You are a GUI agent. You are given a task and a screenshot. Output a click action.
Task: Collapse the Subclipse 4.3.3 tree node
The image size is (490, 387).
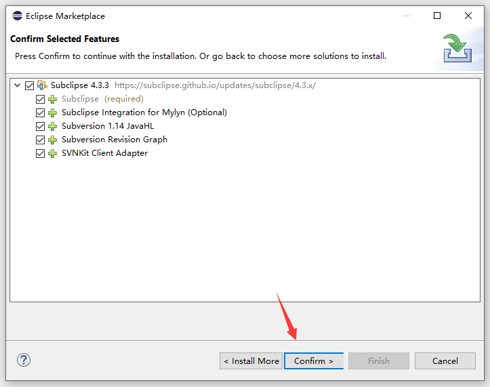(x=17, y=85)
